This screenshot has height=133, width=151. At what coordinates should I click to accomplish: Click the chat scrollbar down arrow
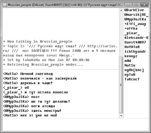(121, 116)
